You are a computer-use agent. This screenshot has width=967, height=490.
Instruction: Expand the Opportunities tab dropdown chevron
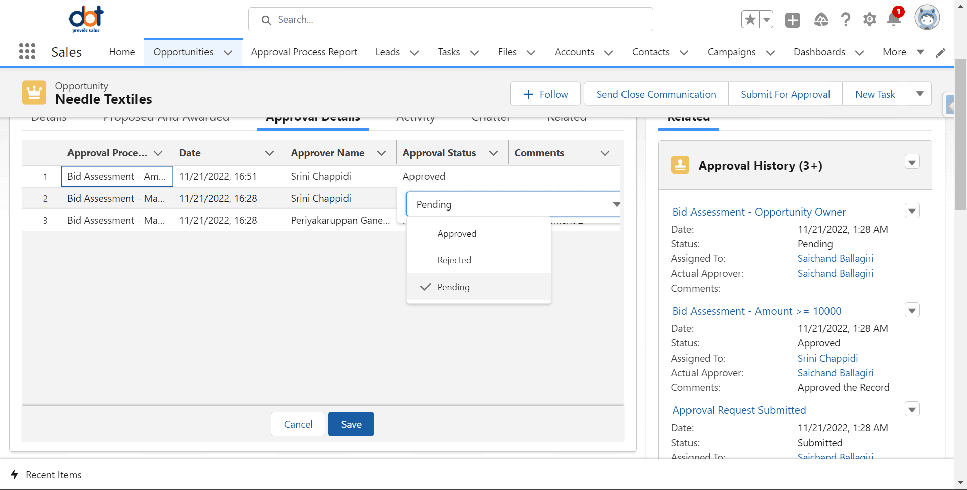click(x=228, y=53)
